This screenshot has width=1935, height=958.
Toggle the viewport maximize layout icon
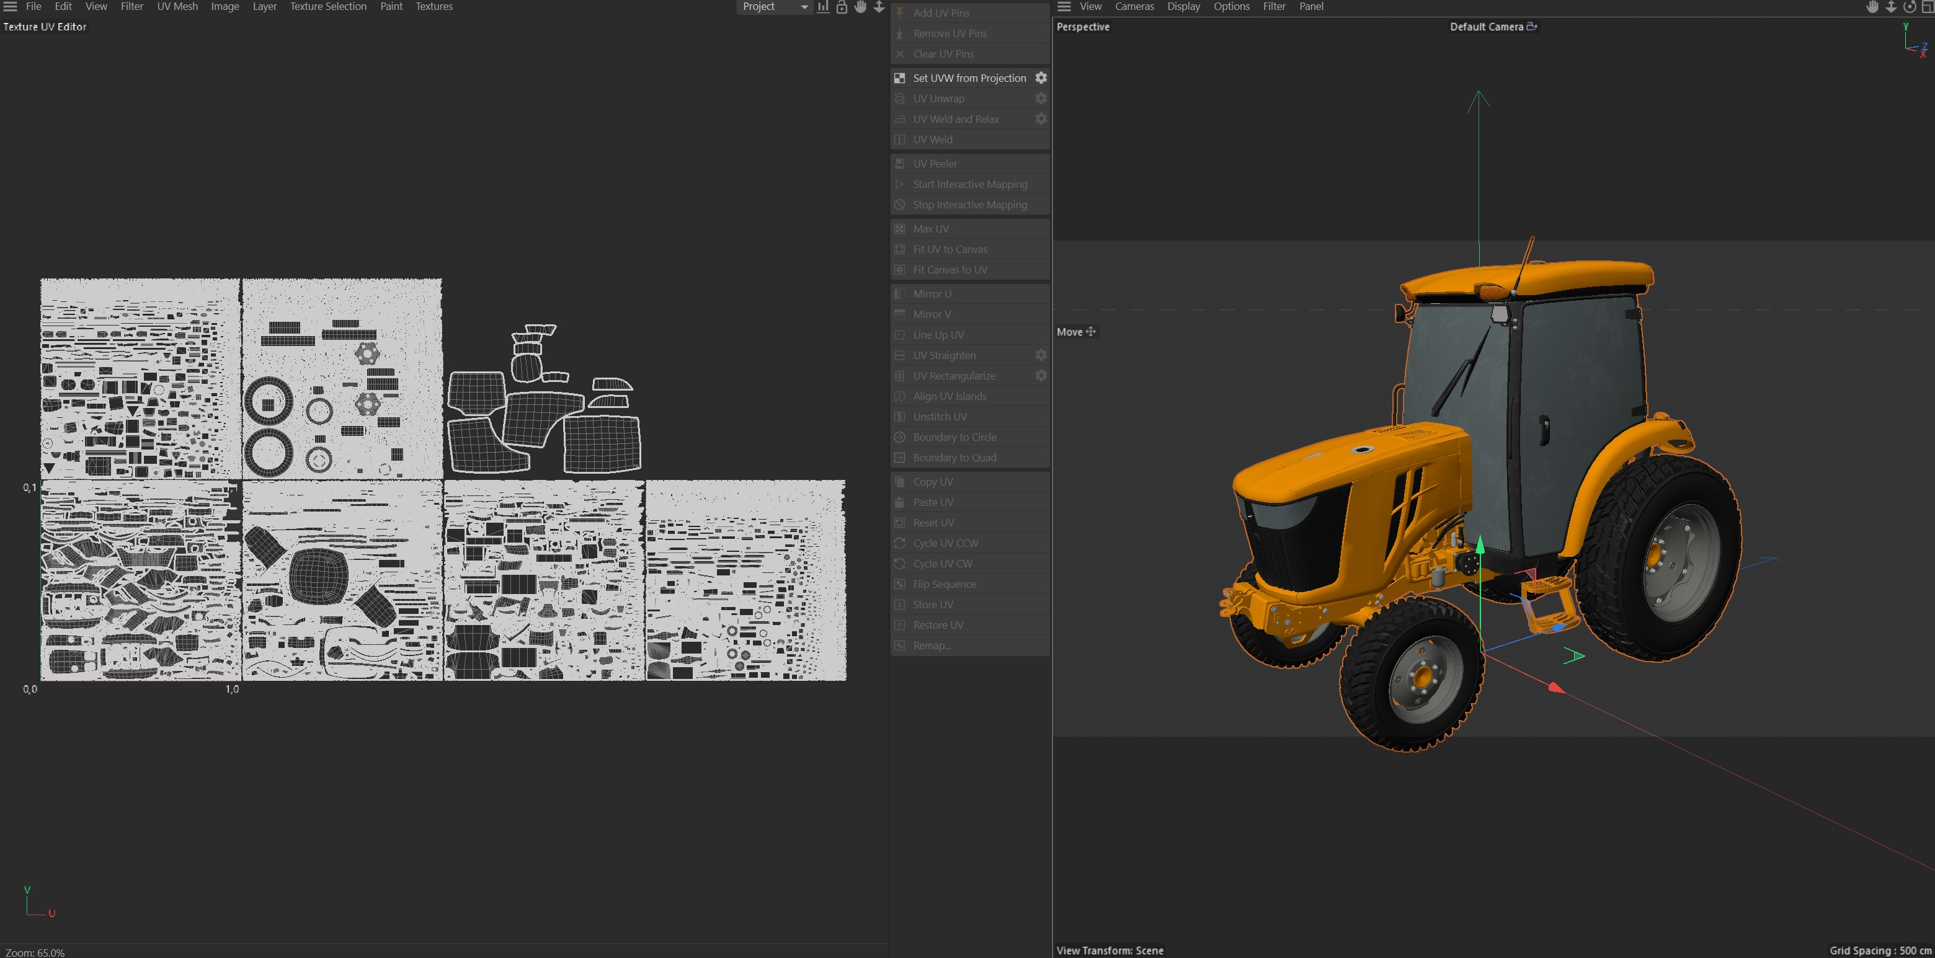click(1928, 7)
